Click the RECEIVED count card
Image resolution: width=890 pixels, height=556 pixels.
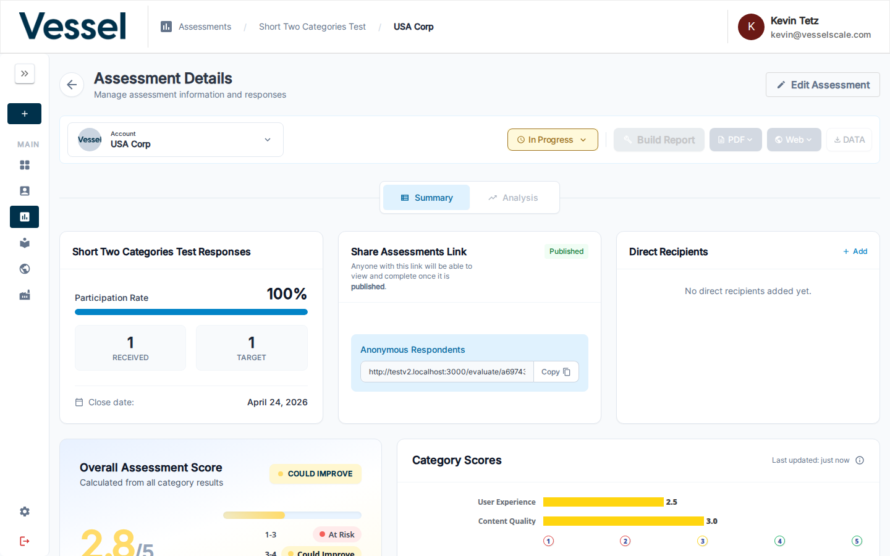130,348
